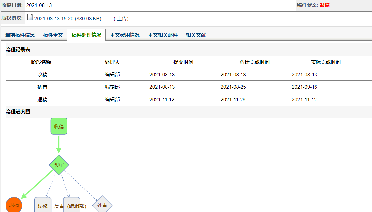Click the 外审 diamond node

(102, 205)
